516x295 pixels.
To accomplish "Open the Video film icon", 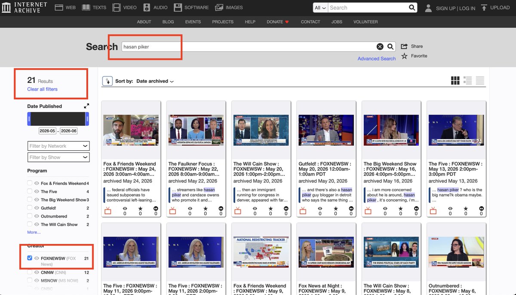I will 117,7.
